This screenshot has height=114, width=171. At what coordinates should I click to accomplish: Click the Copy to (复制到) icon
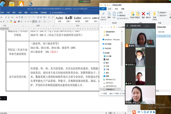click(138, 14)
